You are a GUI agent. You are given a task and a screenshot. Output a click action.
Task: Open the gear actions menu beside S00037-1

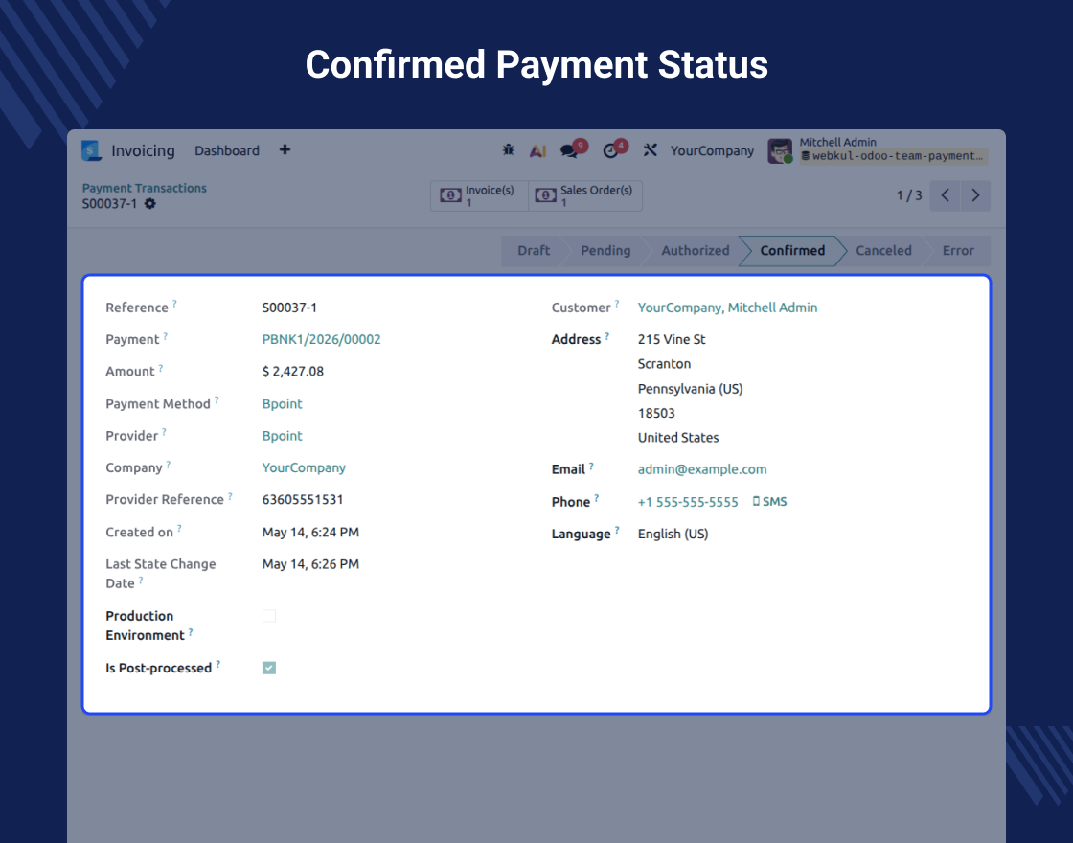[149, 204]
